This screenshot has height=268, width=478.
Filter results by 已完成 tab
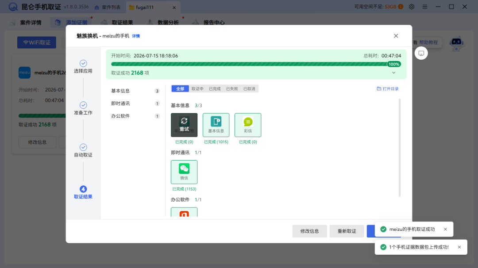pos(215,88)
